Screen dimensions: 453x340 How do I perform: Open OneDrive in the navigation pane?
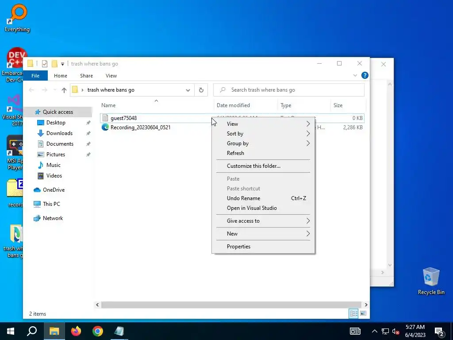[x=54, y=190]
